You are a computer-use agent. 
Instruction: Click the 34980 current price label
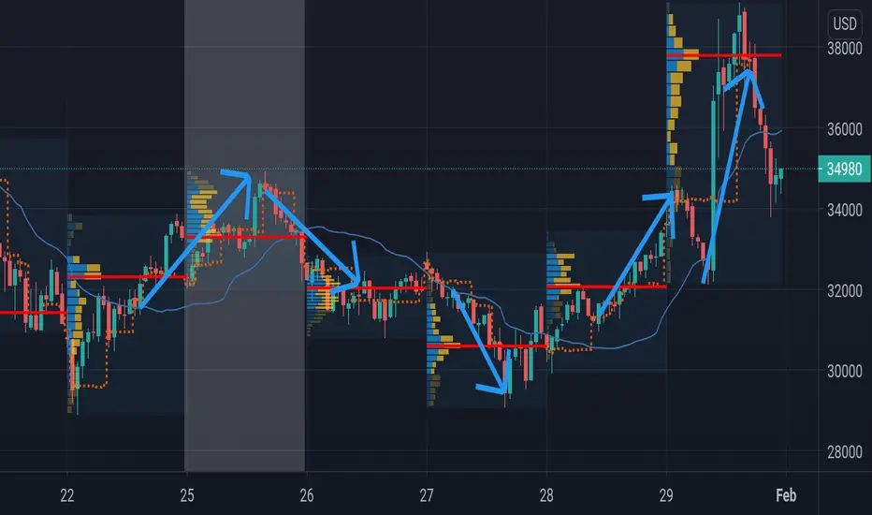coord(844,169)
